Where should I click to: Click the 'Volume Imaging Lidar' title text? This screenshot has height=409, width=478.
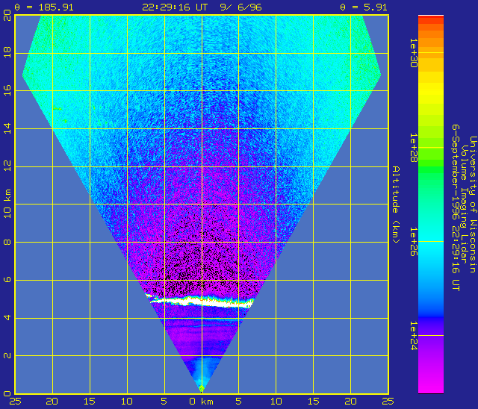[x=464, y=204]
